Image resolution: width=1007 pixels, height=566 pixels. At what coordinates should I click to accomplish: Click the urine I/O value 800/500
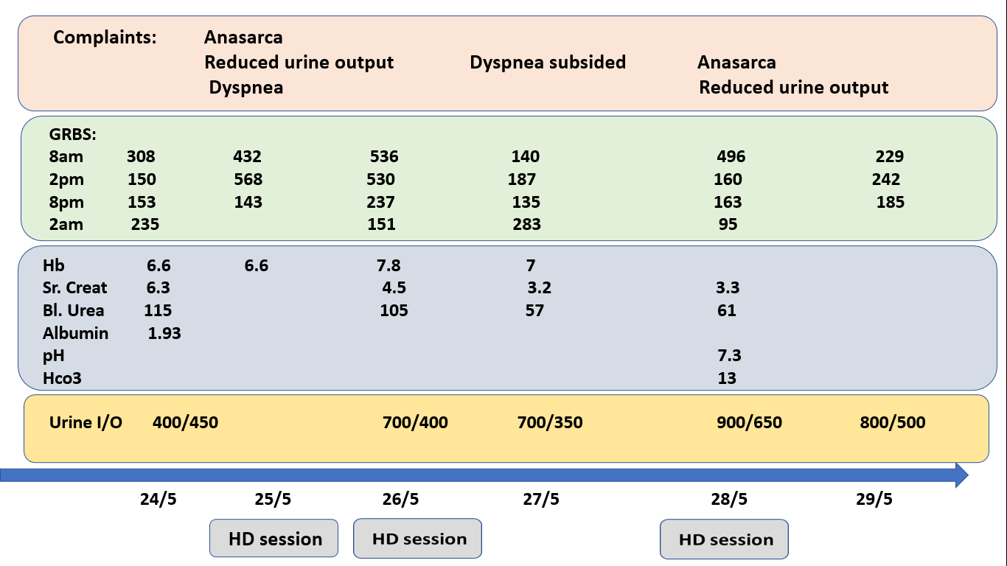click(x=892, y=423)
